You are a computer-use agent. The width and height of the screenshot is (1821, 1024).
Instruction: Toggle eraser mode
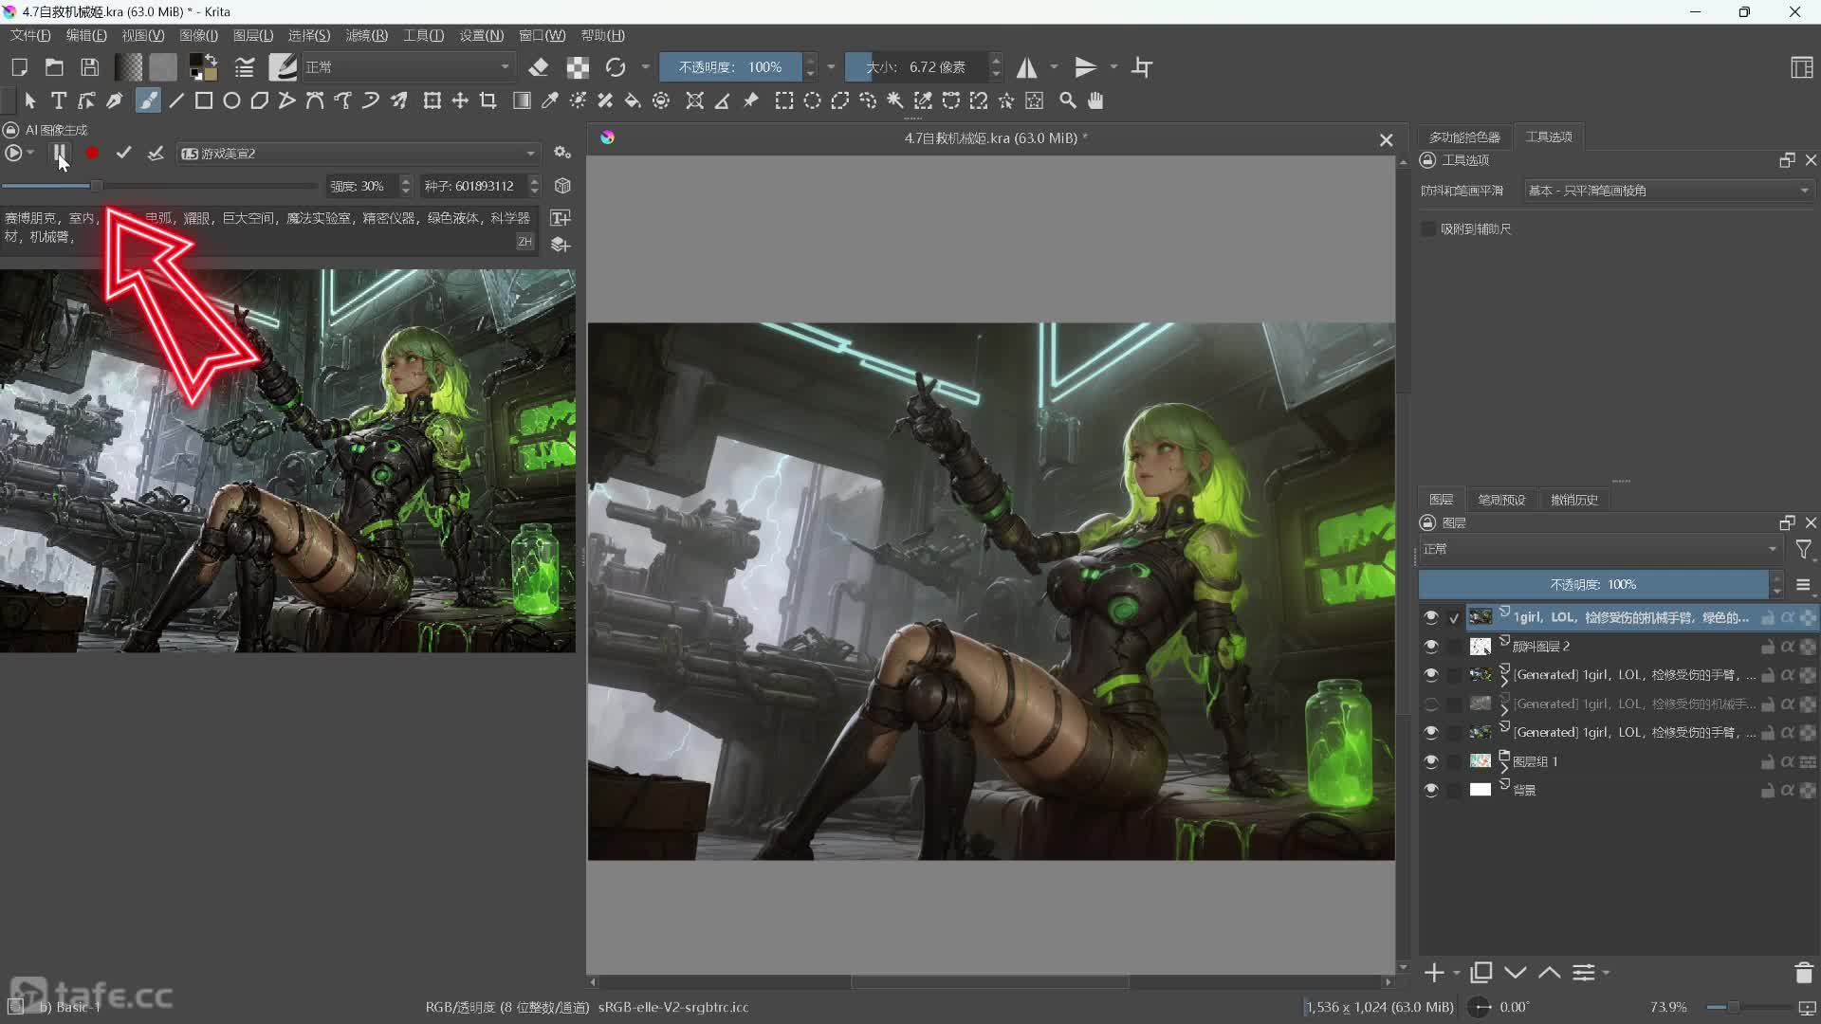tap(539, 67)
